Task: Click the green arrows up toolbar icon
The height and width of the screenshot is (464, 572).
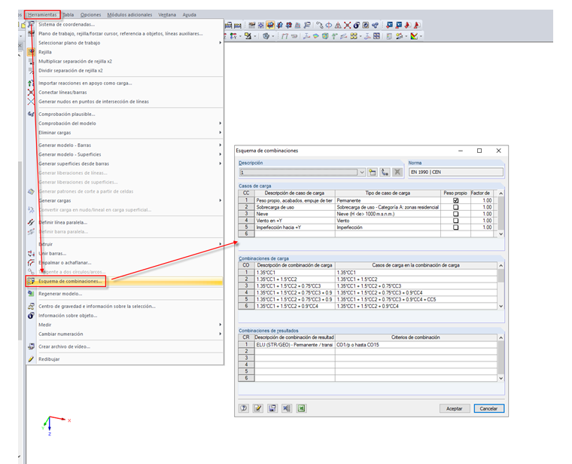Action: (x=333, y=36)
